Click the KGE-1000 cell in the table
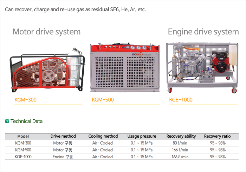The width and height of the screenshot is (246, 172). click(x=23, y=157)
